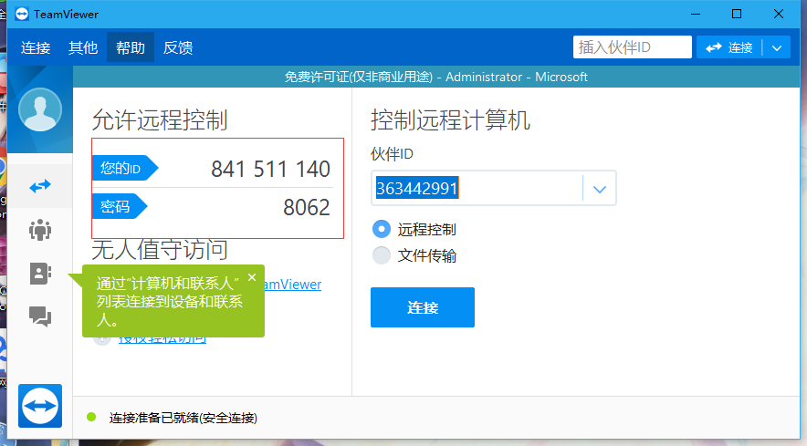Open the Meeting people sidebar icon

40,230
